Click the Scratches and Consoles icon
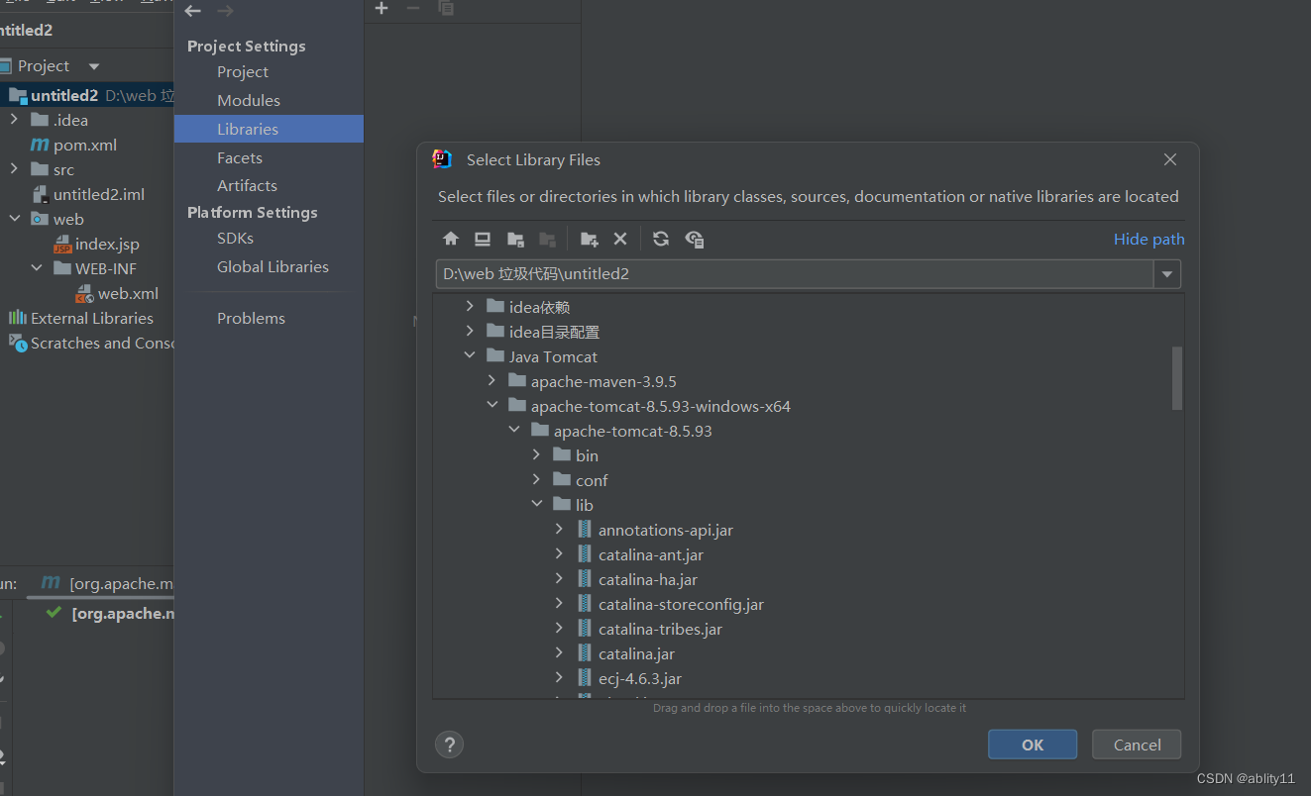The height and width of the screenshot is (796, 1311). (x=18, y=343)
